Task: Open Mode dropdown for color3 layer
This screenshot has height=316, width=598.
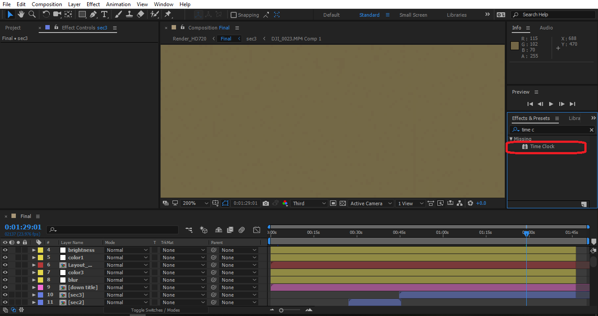Action: tap(127, 272)
